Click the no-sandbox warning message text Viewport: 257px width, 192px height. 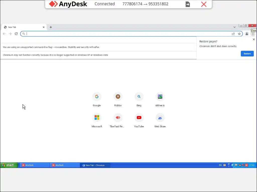(x=51, y=47)
